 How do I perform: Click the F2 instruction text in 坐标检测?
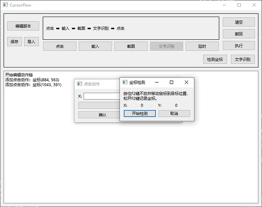coord(156,96)
